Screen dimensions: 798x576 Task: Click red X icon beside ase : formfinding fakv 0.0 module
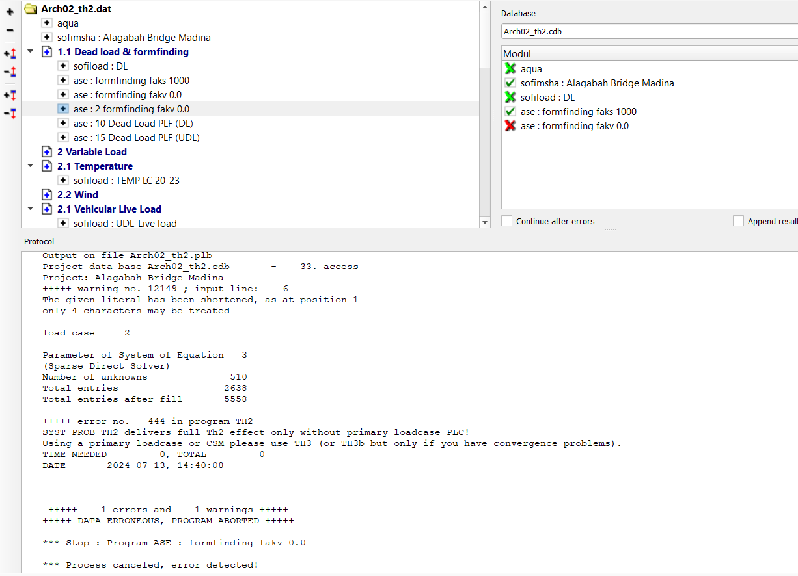coord(510,125)
